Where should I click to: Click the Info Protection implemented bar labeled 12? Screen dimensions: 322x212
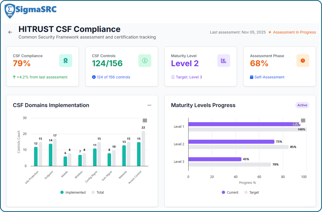(36, 156)
